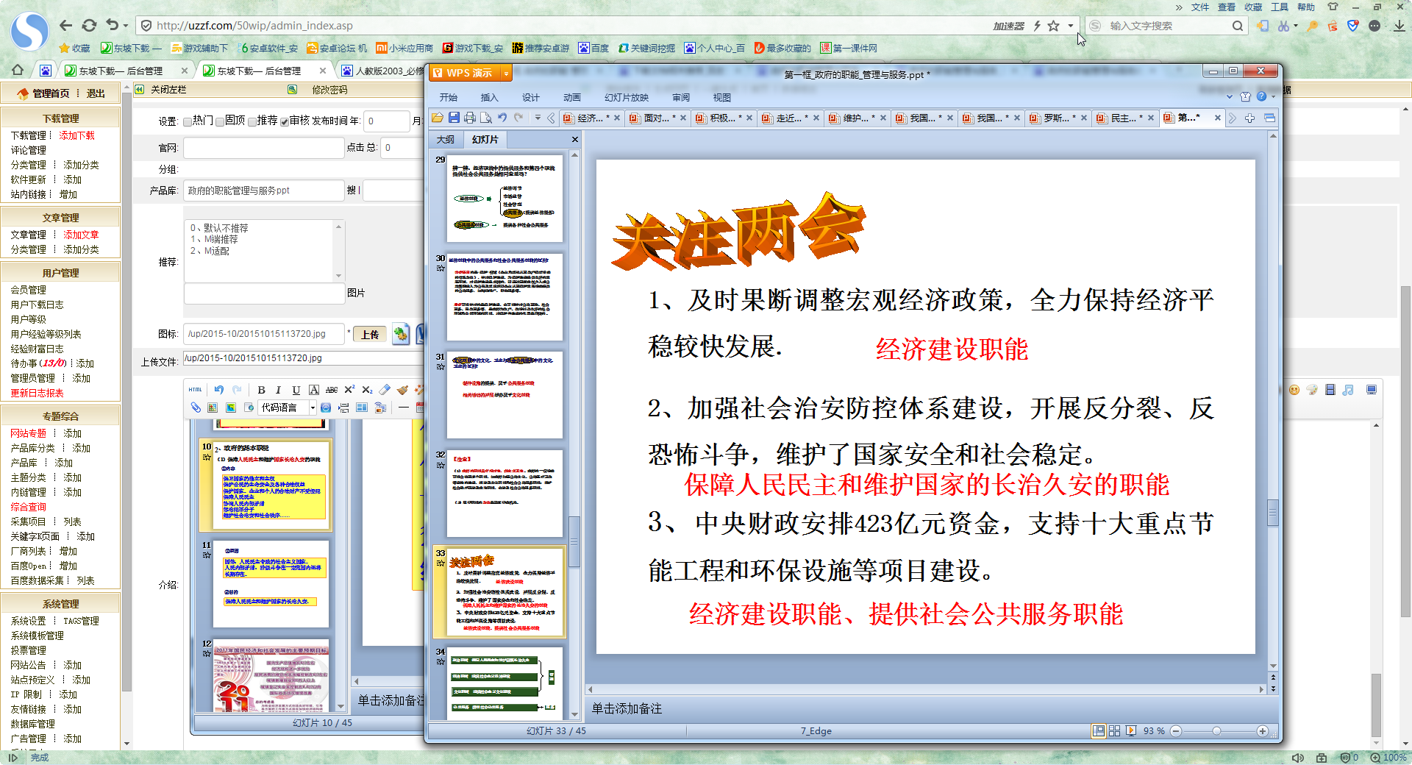Apply underline in the web editor toolbar
Viewport: 1412px width, 765px height.
click(x=296, y=390)
